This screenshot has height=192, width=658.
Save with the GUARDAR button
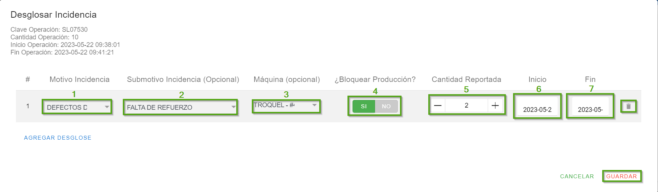tap(621, 176)
